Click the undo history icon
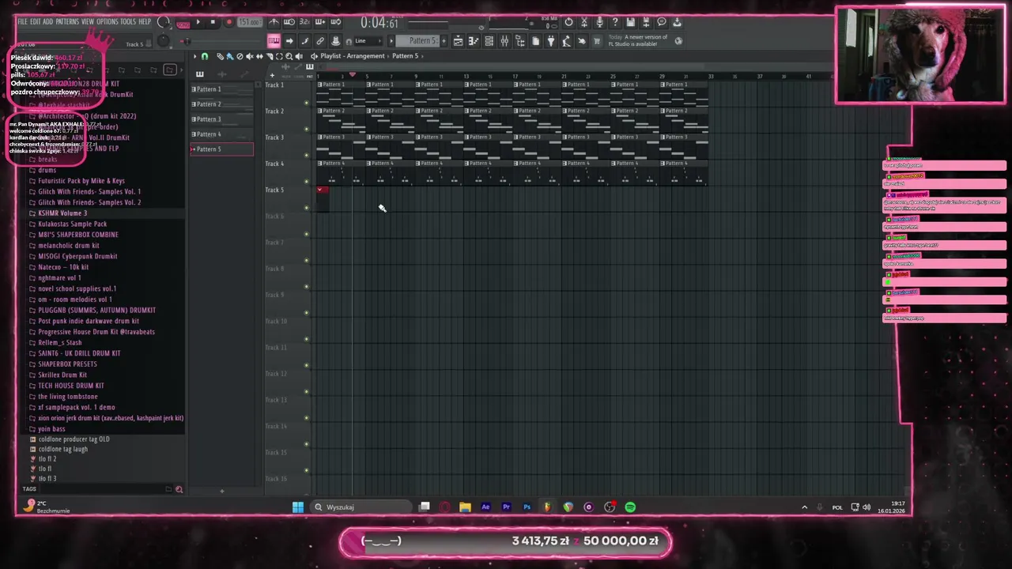Image resolution: width=1012 pixels, height=569 pixels. [x=568, y=21]
